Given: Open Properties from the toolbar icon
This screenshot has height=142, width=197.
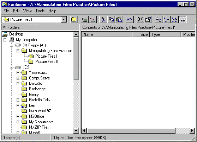Looking at the screenshot, I should [x=148, y=20].
